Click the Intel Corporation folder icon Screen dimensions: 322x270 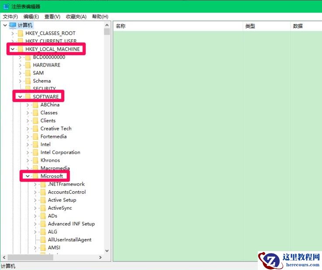pyautogui.click(x=35, y=153)
